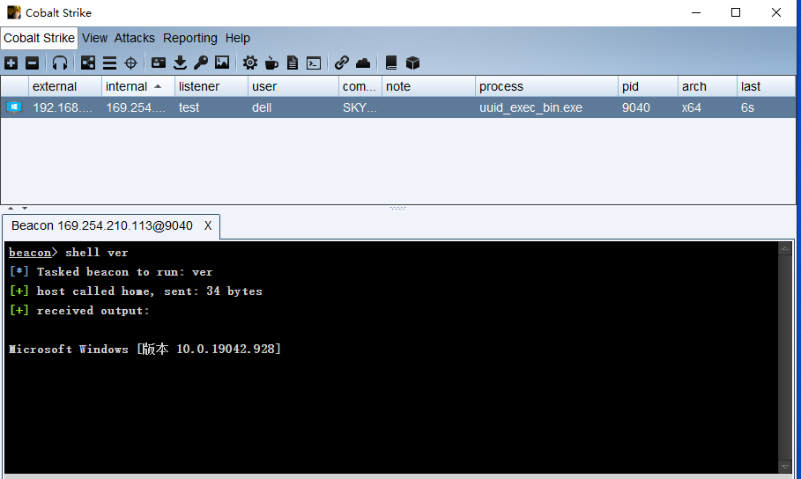
Task: Click console scrollbar down arrow
Action: click(785, 467)
